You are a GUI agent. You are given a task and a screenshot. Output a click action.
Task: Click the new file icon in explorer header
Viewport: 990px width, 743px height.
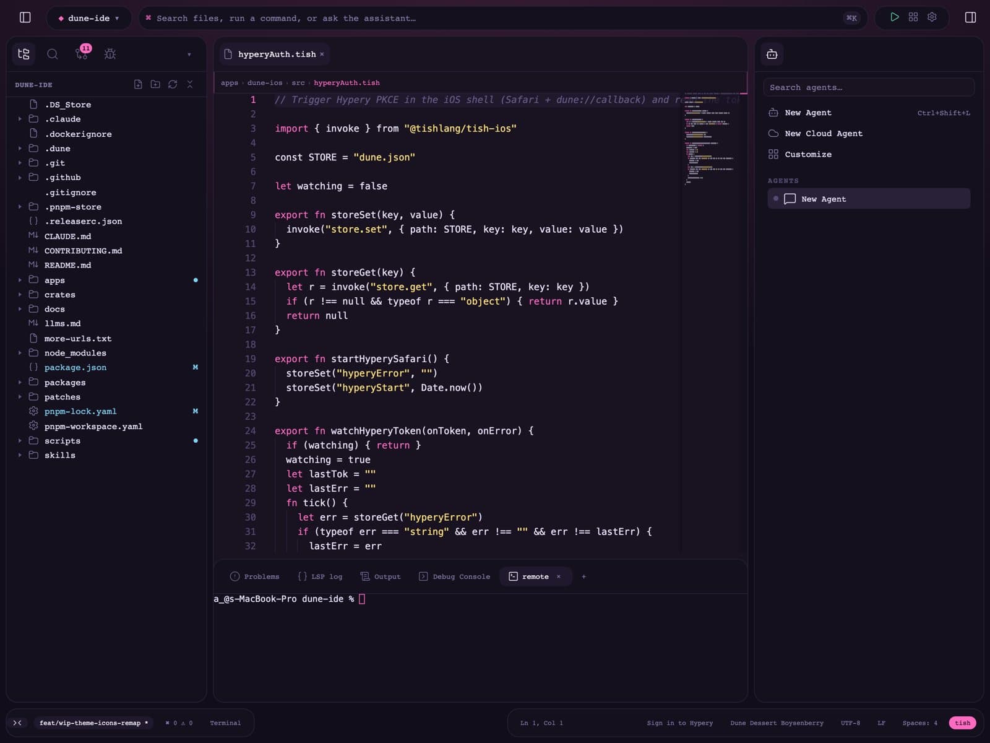[x=138, y=84]
